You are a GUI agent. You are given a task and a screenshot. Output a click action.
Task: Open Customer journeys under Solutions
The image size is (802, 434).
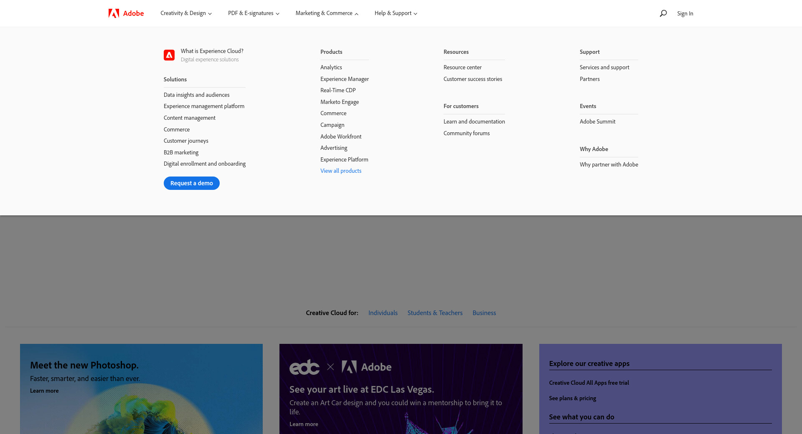186,141
